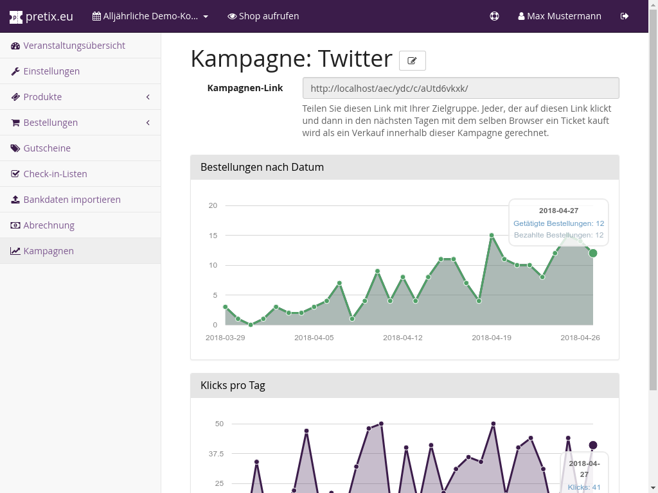Click the Einstellungen wrench icon

tap(15, 71)
